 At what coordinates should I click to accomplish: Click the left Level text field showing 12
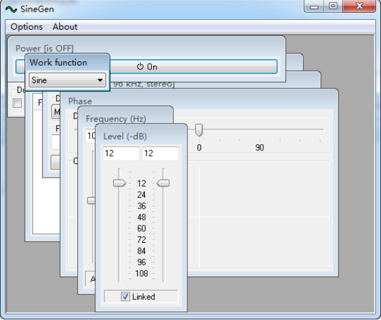pyautogui.click(x=121, y=153)
